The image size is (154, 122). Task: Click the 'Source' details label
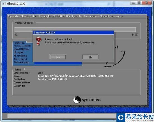click(x=17, y=76)
